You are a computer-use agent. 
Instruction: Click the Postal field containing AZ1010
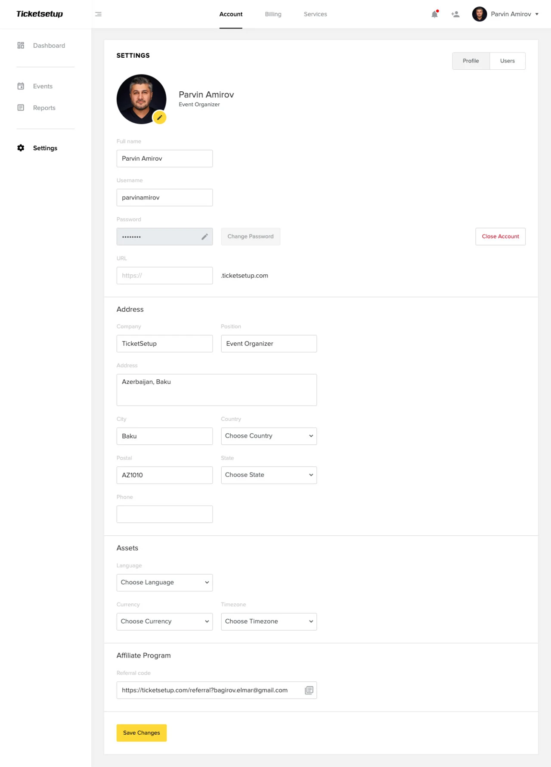click(164, 475)
